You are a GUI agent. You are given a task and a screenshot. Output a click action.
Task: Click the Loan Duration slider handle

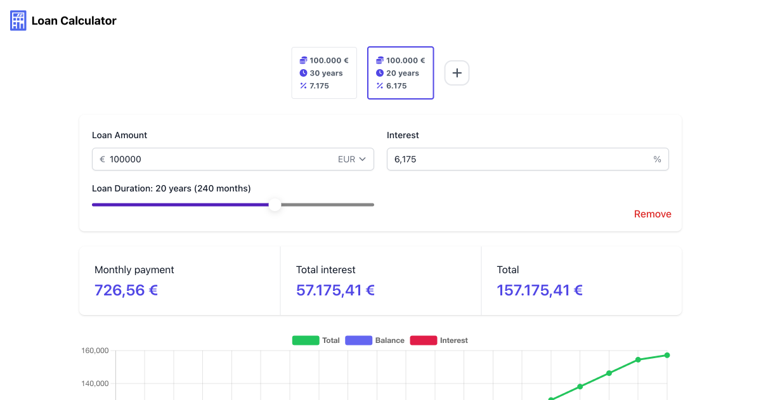(275, 205)
